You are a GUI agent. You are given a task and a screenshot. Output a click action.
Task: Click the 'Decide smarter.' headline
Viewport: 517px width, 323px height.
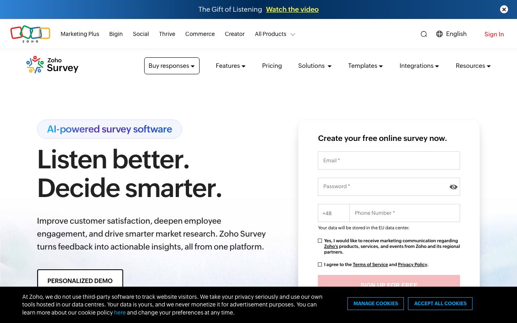click(130, 188)
